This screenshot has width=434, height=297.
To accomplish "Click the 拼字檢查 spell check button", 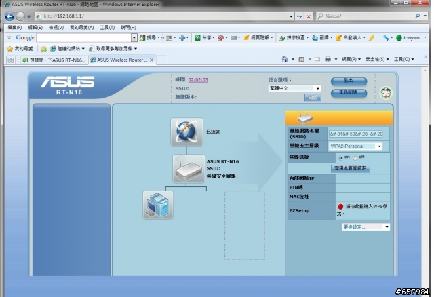I will [x=292, y=38].
